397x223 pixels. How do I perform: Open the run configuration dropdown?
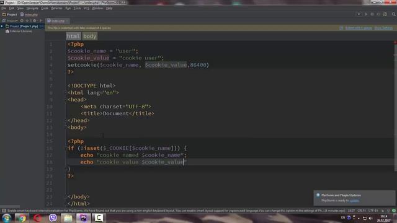click(359, 14)
